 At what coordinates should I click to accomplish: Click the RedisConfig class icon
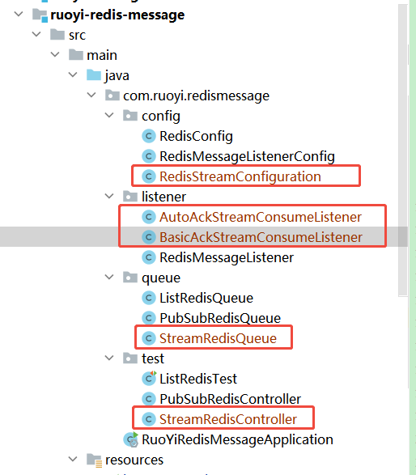click(x=149, y=136)
